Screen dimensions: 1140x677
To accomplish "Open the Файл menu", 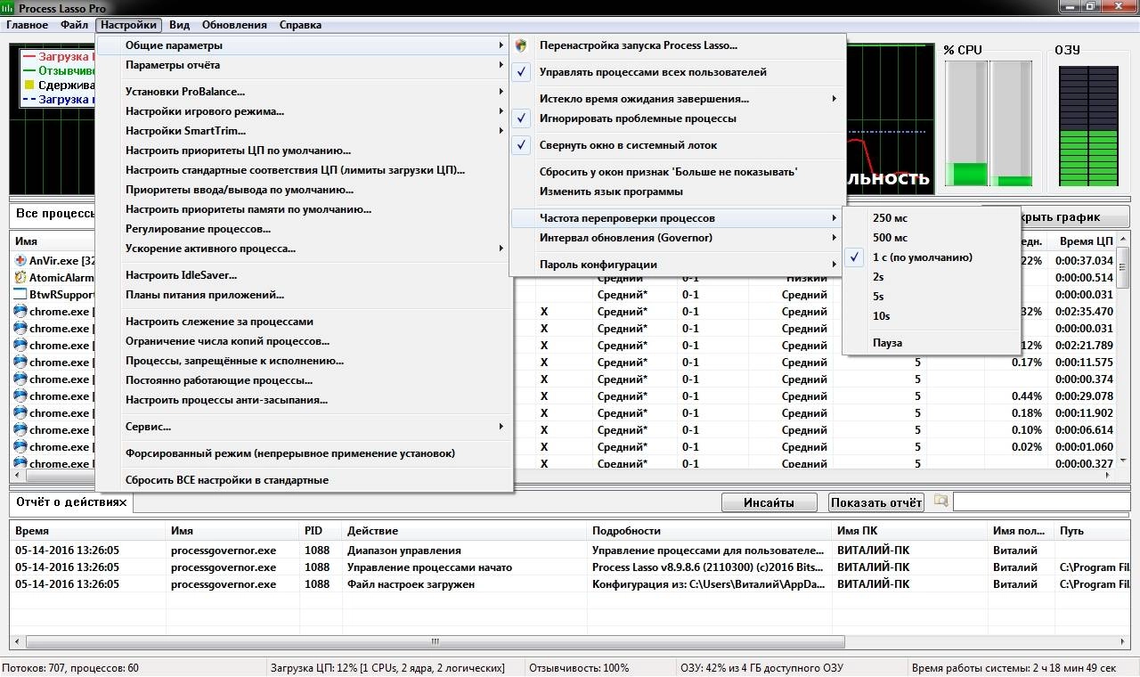I will (x=75, y=25).
